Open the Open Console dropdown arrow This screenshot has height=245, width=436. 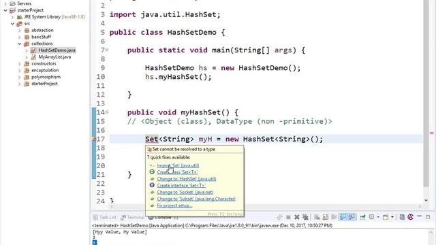pos(392,217)
